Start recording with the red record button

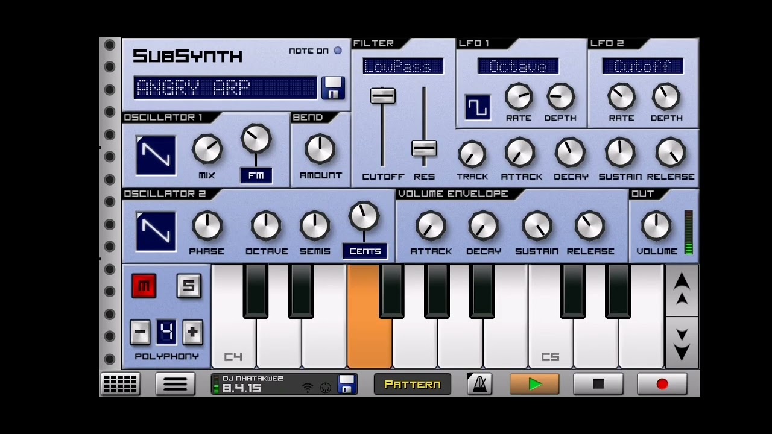(x=662, y=384)
